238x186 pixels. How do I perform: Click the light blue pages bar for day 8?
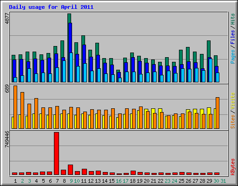64,71
